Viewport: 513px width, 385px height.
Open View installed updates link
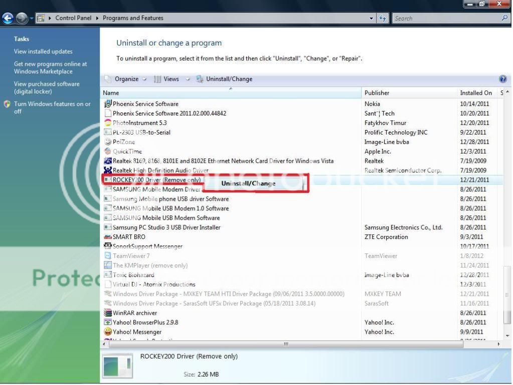click(43, 51)
